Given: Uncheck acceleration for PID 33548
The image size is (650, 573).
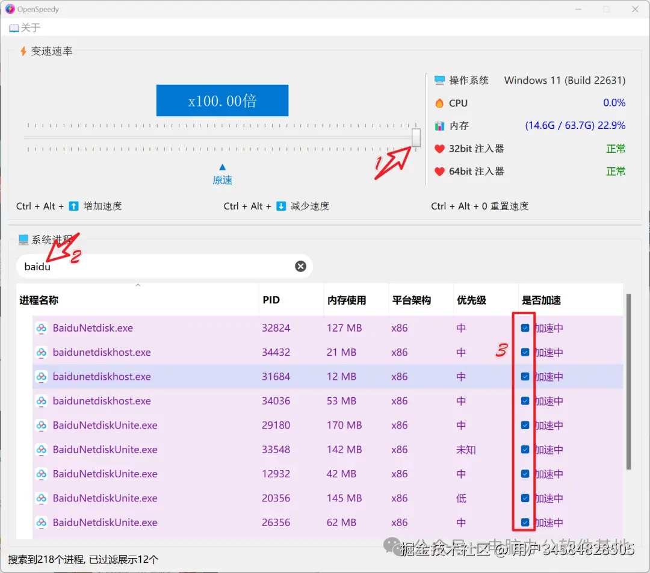Looking at the screenshot, I should (x=525, y=450).
